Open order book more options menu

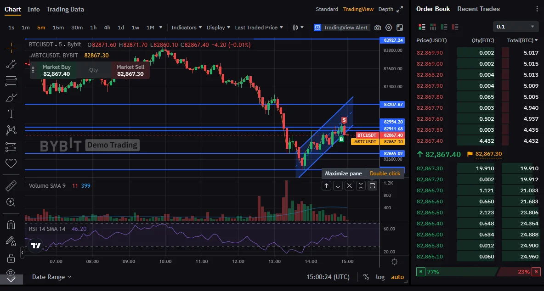538,9
